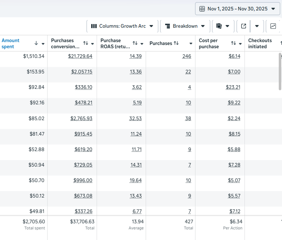Open the Purchases column options caret

click(191, 44)
